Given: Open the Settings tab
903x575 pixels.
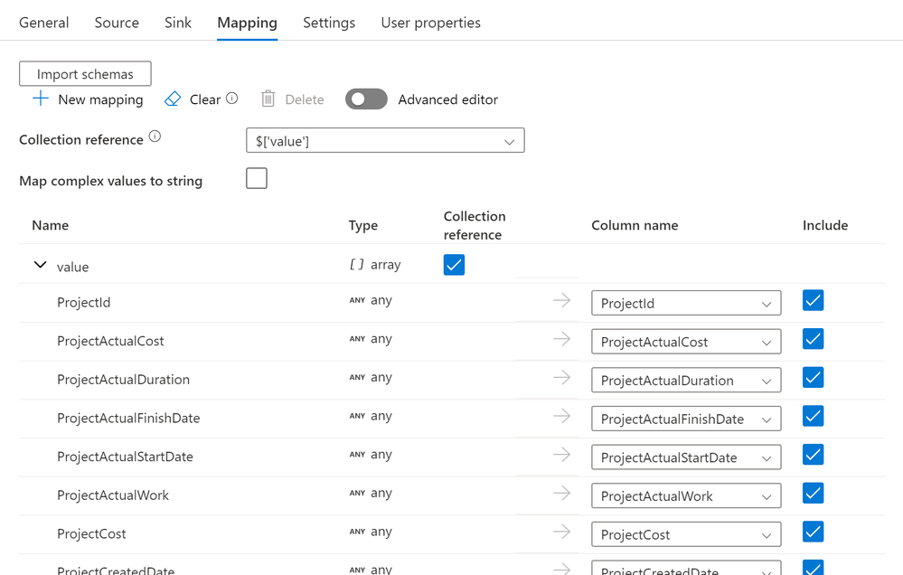Looking at the screenshot, I should (x=329, y=23).
